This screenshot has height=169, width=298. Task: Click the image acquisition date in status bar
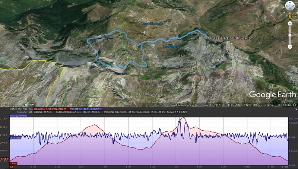[195, 105]
